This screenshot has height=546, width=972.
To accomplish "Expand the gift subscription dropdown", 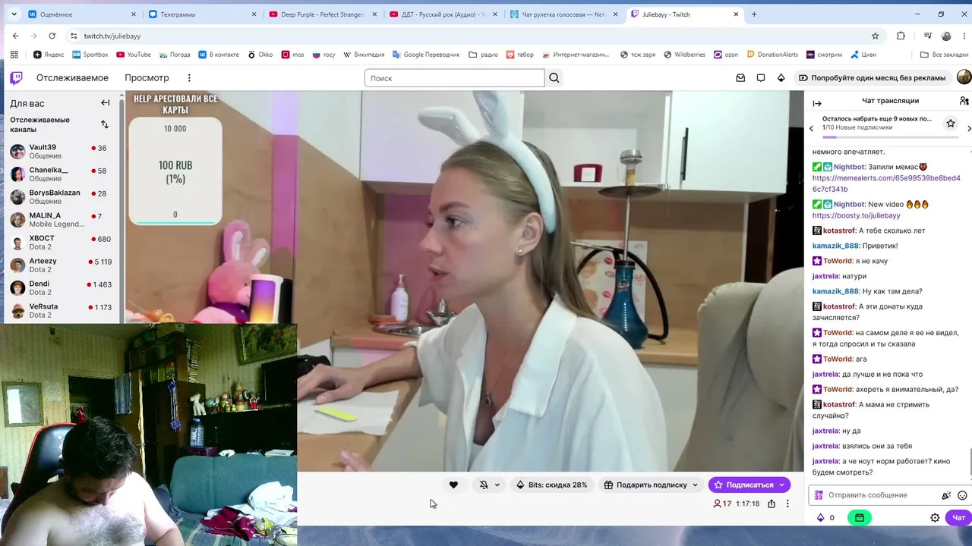I will coord(695,485).
